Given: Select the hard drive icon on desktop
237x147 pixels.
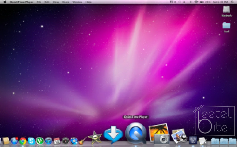Looking at the screenshot, I should click(x=226, y=10).
